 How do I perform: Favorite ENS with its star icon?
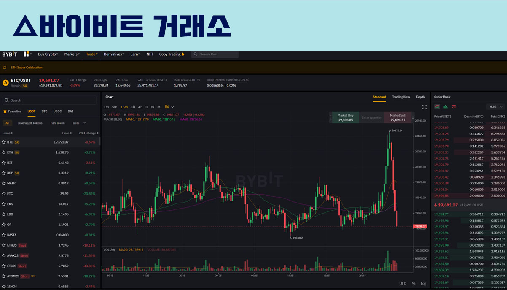[x=4, y=204]
